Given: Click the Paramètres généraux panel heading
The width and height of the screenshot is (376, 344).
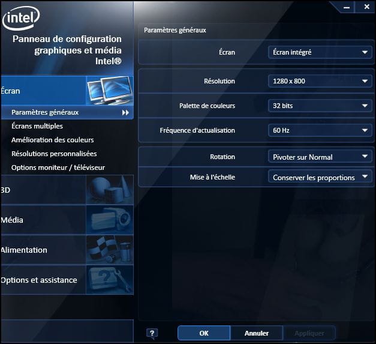Looking at the screenshot, I should 175,30.
